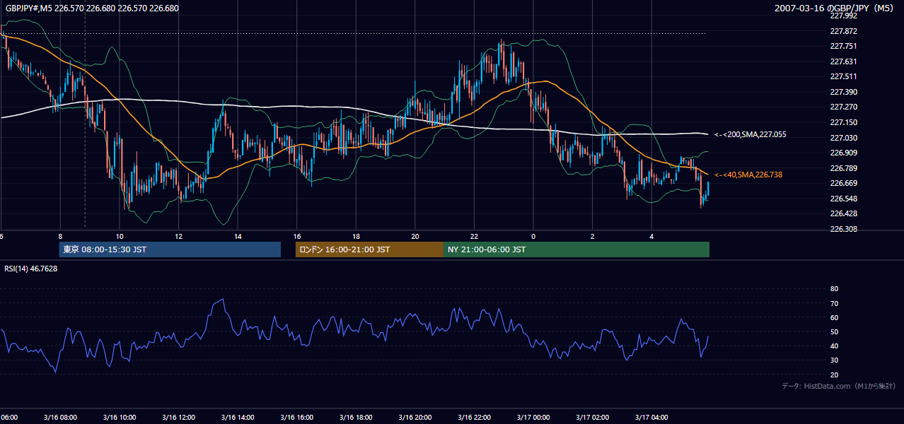Select the NY 21:00-06:00 JST session bar
904x424 pixels.
coord(576,249)
